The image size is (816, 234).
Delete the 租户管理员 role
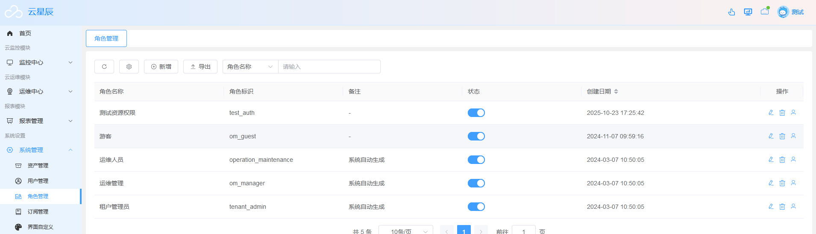(782, 207)
